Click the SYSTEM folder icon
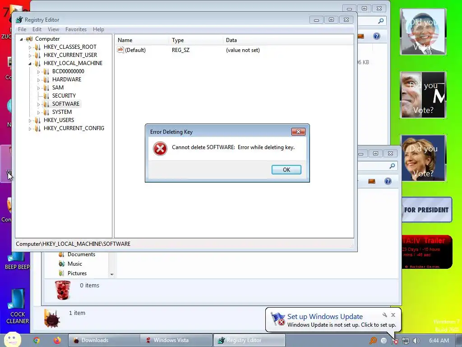 [x=46, y=112]
